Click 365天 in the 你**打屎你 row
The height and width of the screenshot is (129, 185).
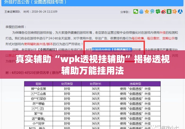point(96,99)
